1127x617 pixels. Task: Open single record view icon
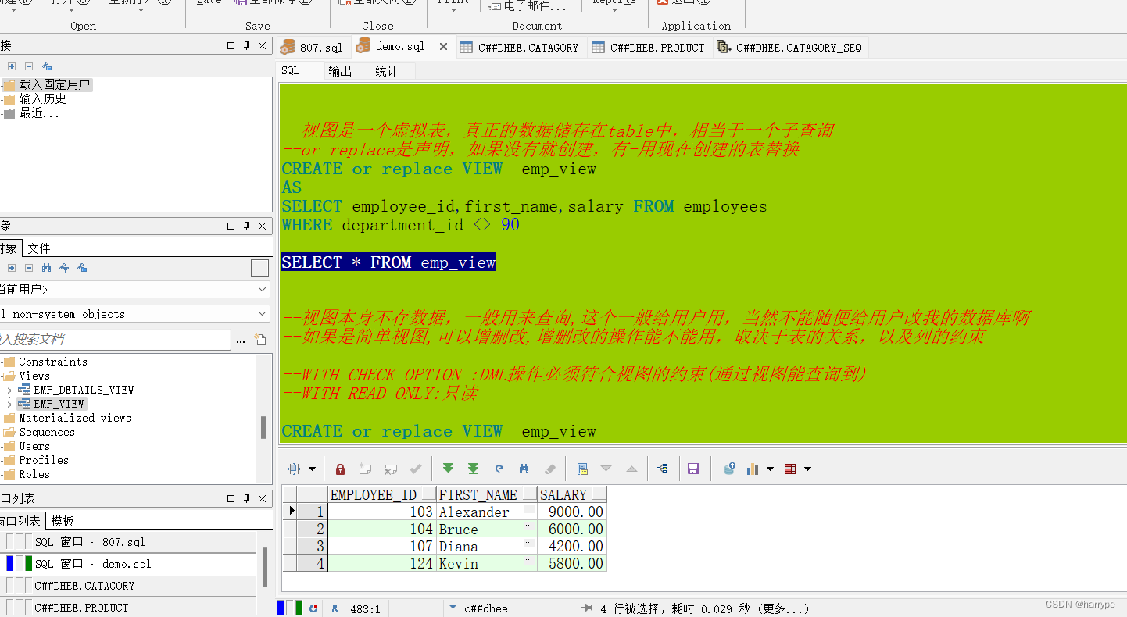[x=581, y=469]
